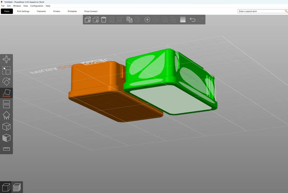The image size is (288, 193).
Task: Switch to the Plater tab
Action: point(7,11)
